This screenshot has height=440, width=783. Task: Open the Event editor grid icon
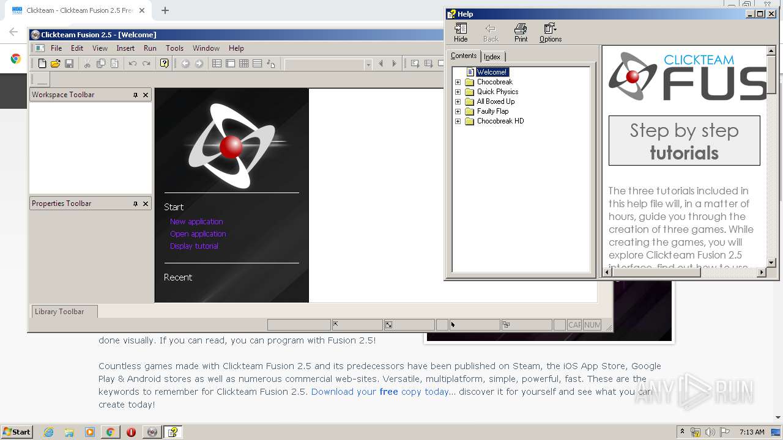(x=244, y=64)
